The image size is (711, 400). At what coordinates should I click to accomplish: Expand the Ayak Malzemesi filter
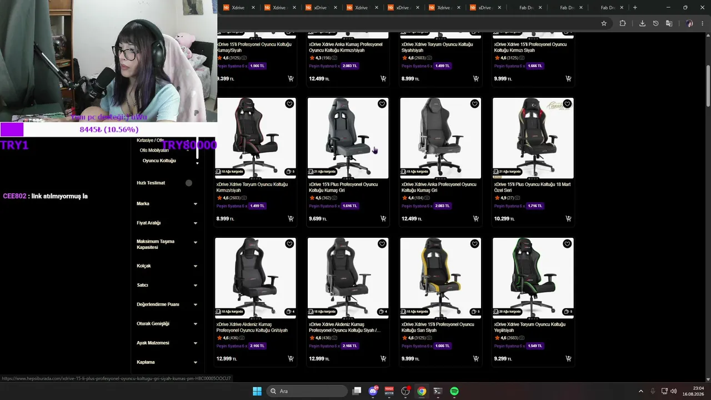pyautogui.click(x=196, y=343)
